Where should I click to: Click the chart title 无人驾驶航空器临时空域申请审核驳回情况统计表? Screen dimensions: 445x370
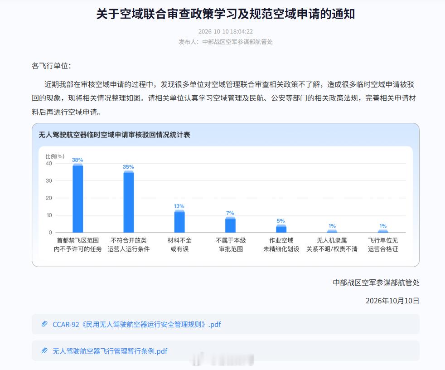click(x=114, y=135)
